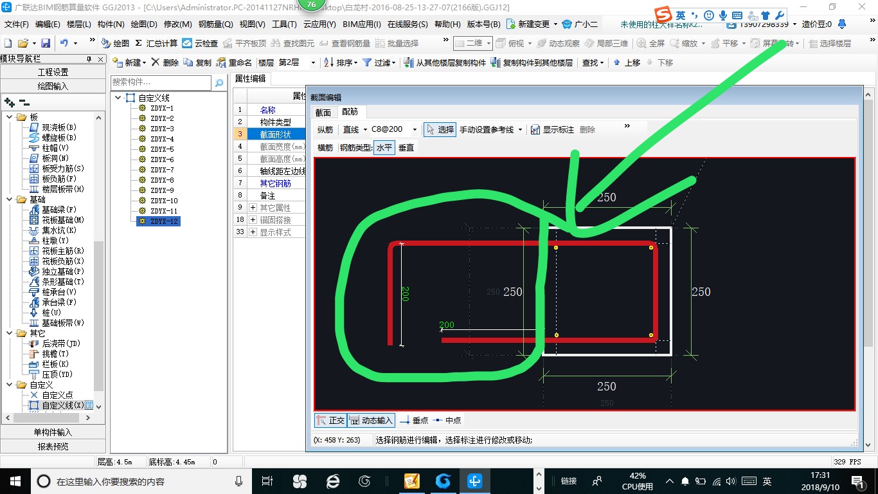Viewport: 878px width, 494px height.
Task: Pin the 模块导航栏 panel
Action: click(x=89, y=59)
